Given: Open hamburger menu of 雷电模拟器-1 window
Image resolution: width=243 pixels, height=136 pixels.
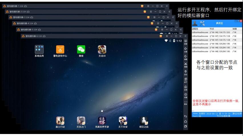Looking at the screenshot, I should (x=148, y=6).
